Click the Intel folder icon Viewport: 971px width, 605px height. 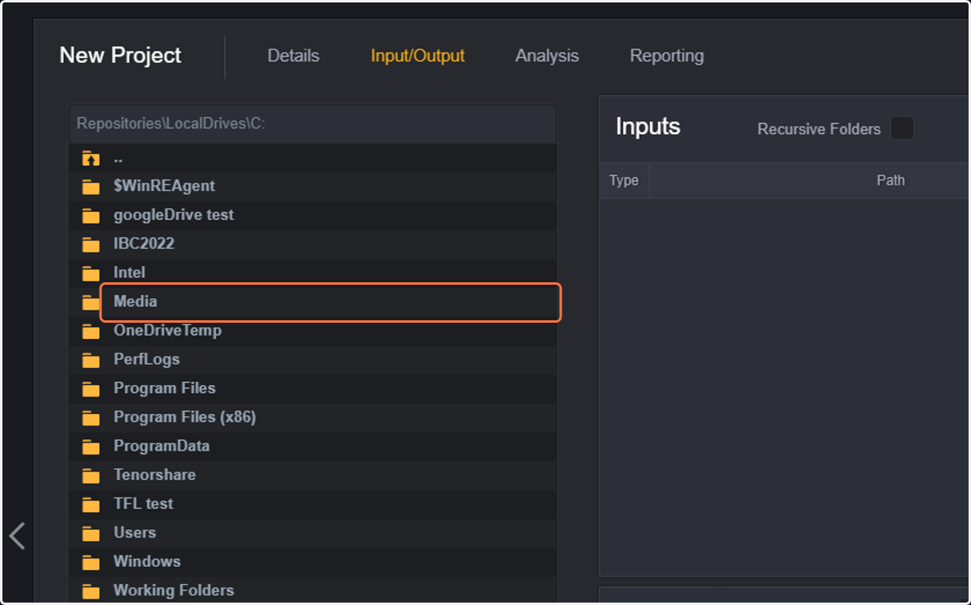pos(91,273)
